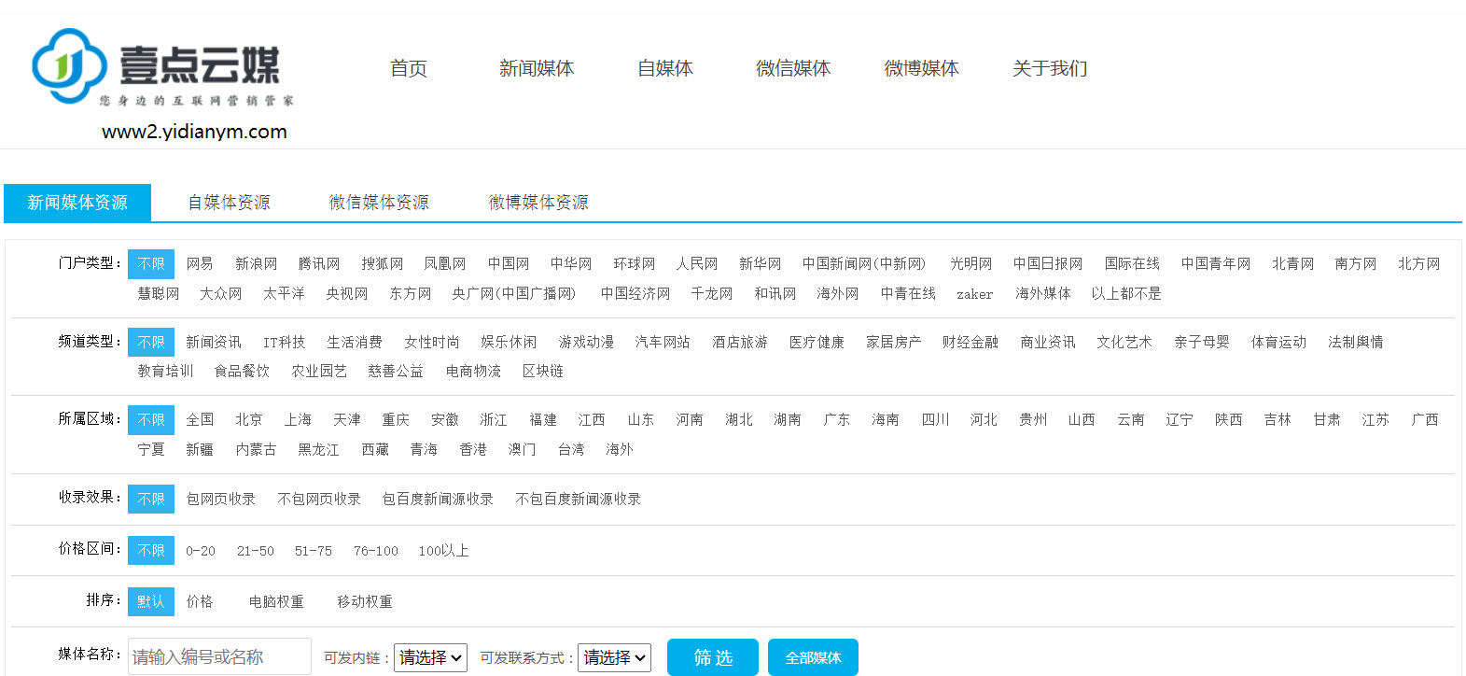This screenshot has width=1466, height=676.
Task: Select price range 21-50
Action: [255, 551]
